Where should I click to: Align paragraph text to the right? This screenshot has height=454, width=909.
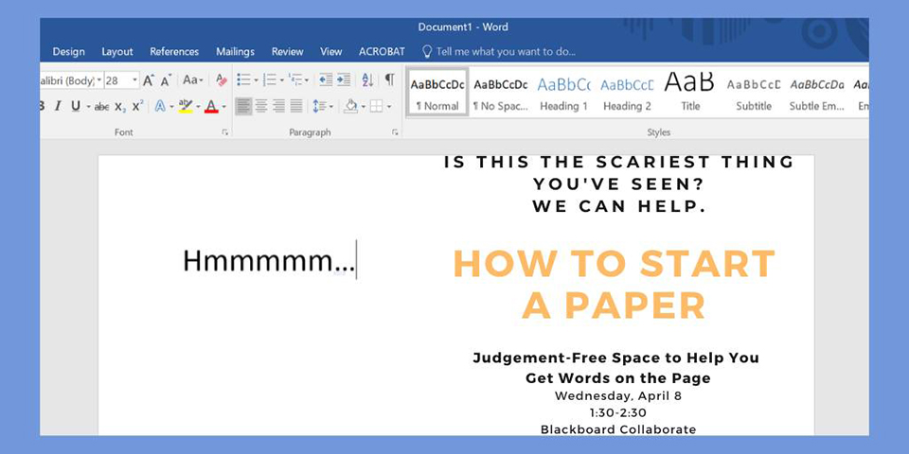point(278,106)
